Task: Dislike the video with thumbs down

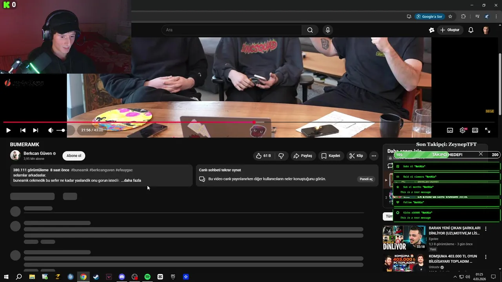Action: click(281, 156)
